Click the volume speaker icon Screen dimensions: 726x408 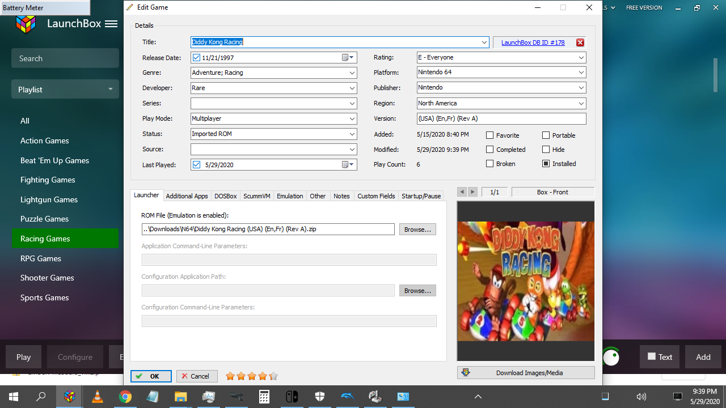click(641, 397)
